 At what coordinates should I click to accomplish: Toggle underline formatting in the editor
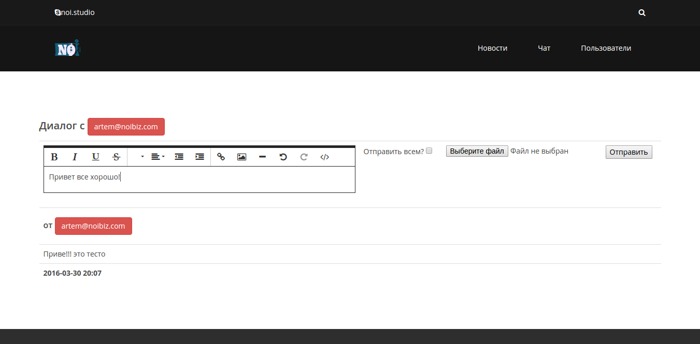point(95,157)
